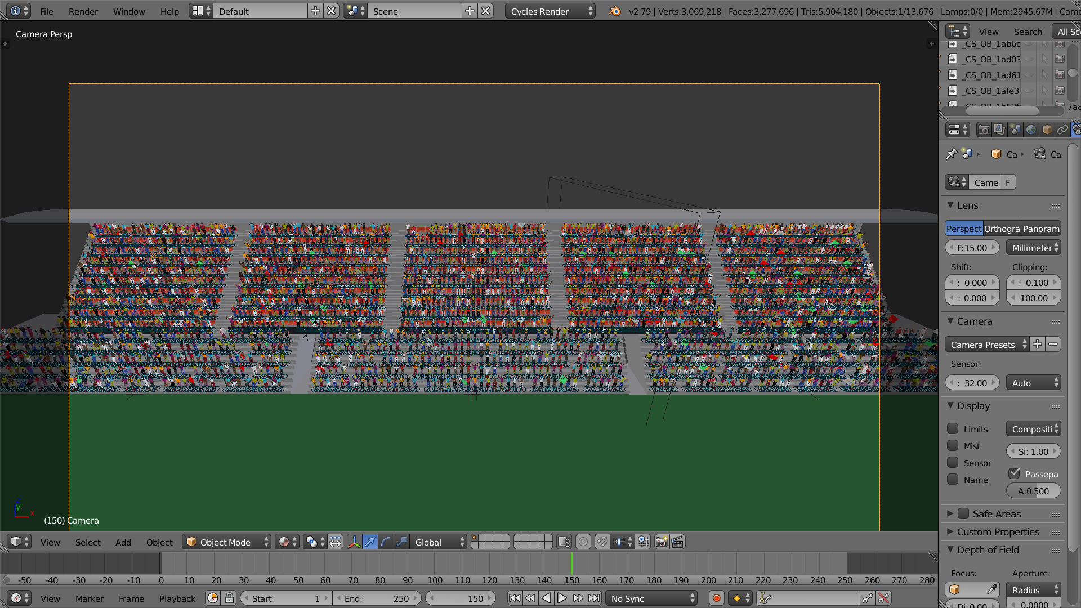Viewport: 1081px width, 608px height.
Task: Open the World properties tab
Action: 1031,130
